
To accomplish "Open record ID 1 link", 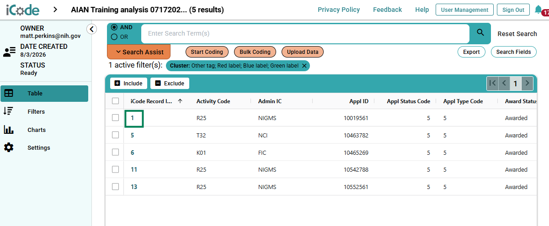I will point(133,118).
